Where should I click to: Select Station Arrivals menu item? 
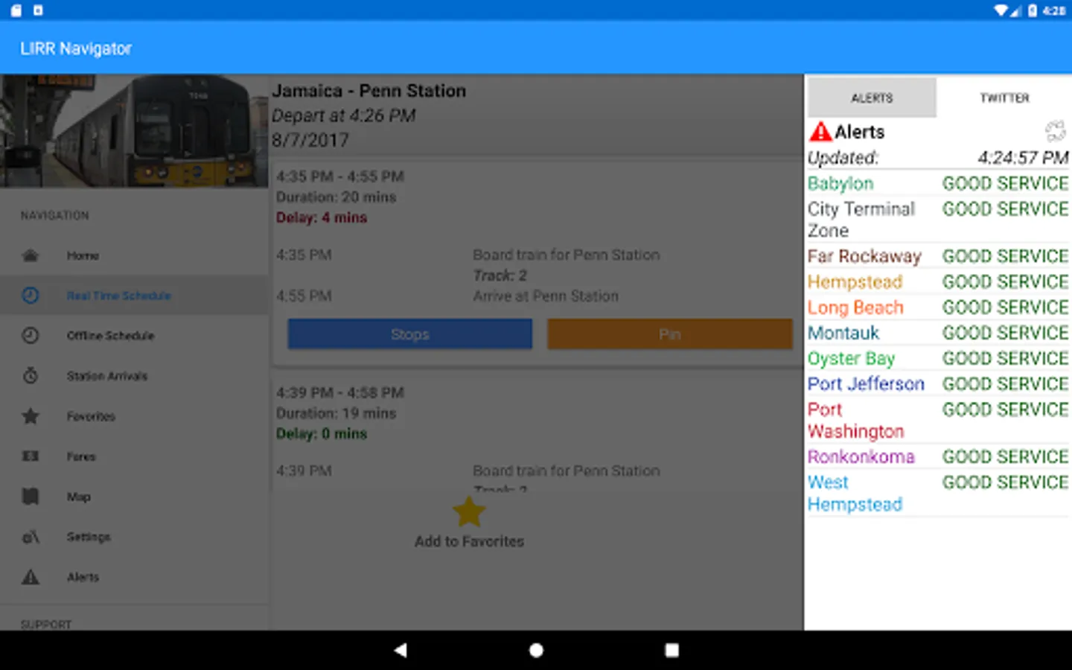click(134, 376)
